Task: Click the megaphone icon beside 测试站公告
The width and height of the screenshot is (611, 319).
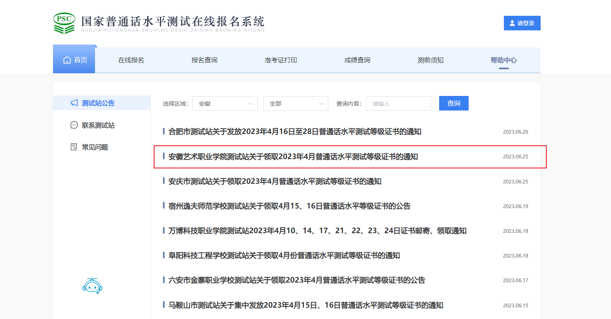Action: tap(74, 103)
